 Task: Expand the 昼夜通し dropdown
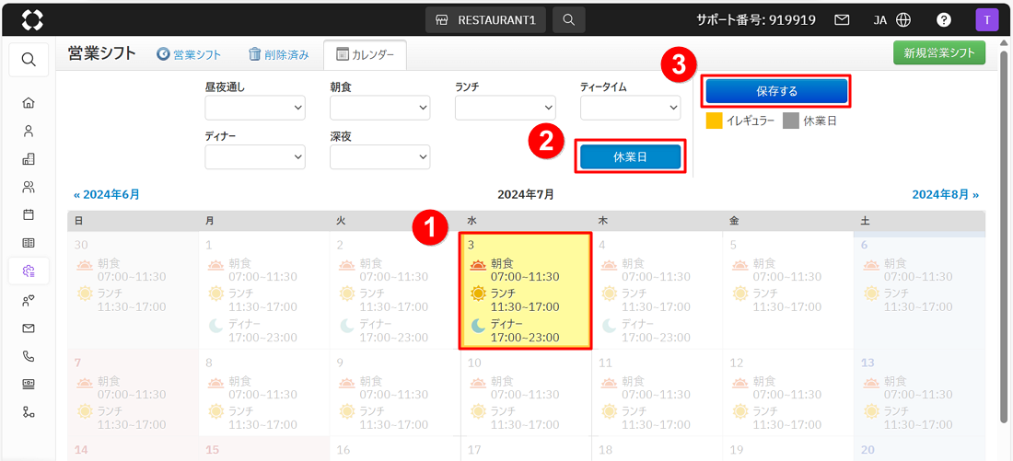coord(255,108)
